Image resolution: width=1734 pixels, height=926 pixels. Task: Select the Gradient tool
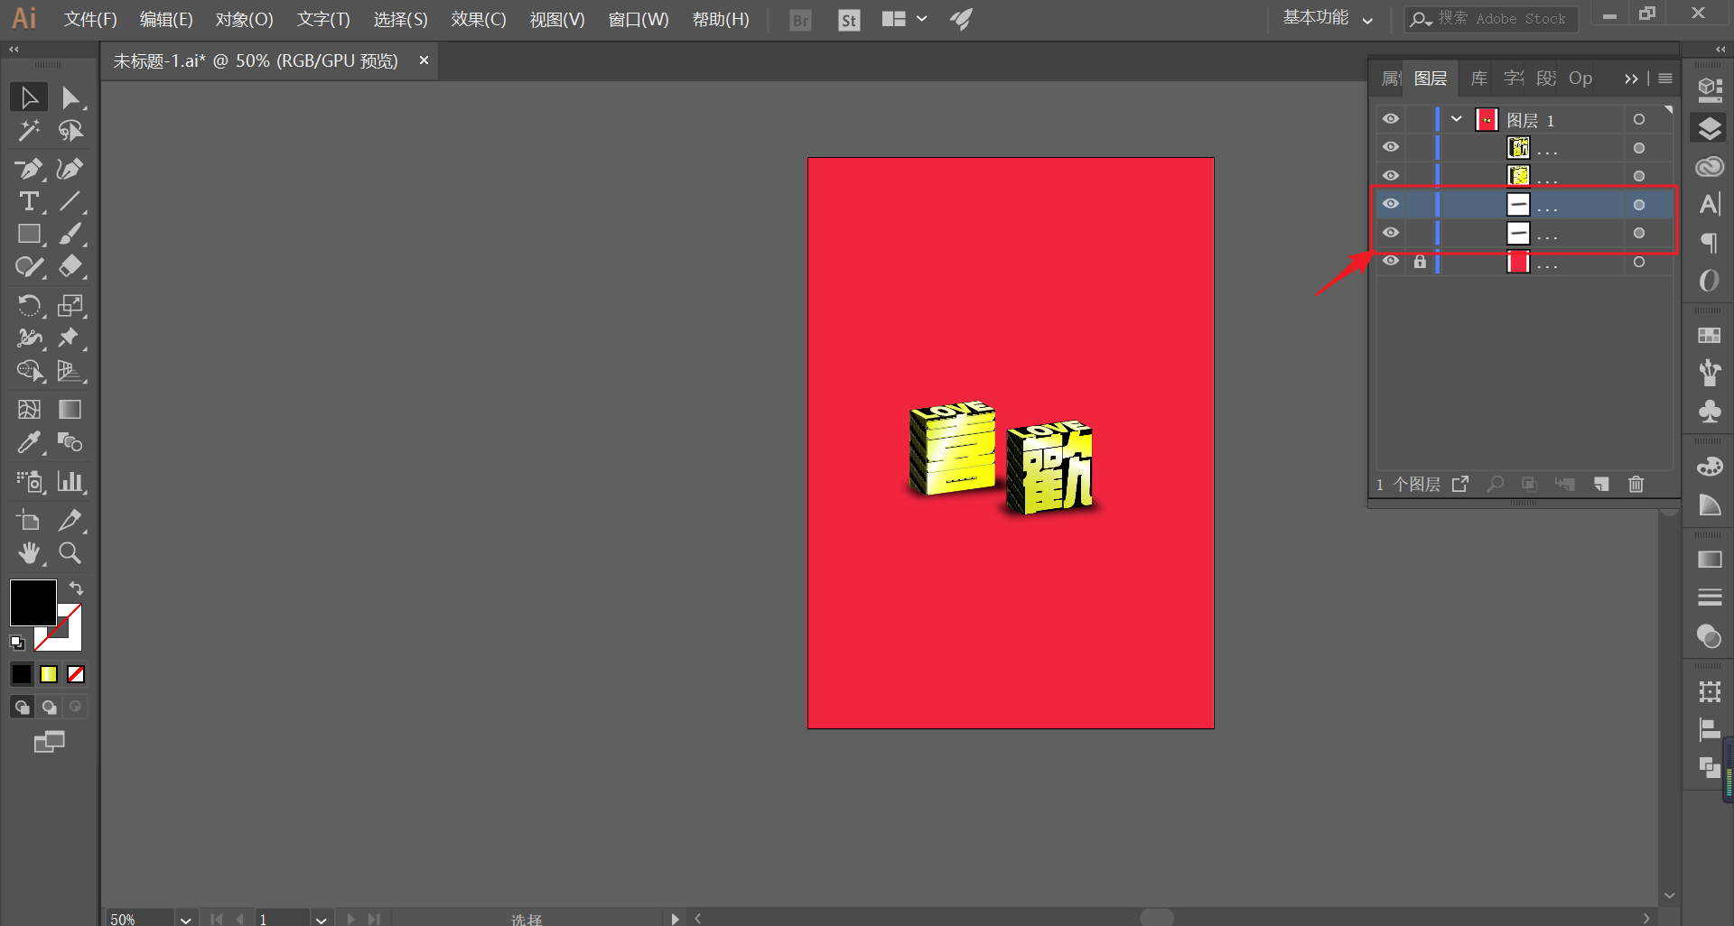[70, 410]
